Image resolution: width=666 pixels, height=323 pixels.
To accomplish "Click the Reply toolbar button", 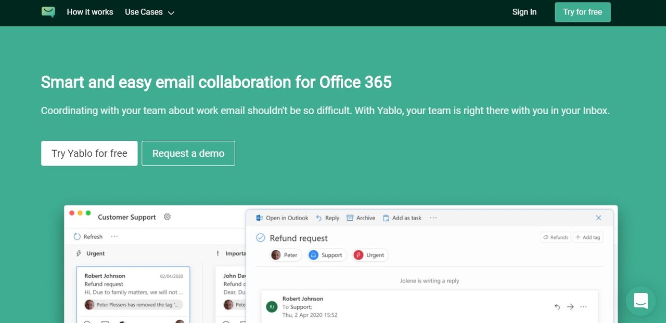I will 328,218.
